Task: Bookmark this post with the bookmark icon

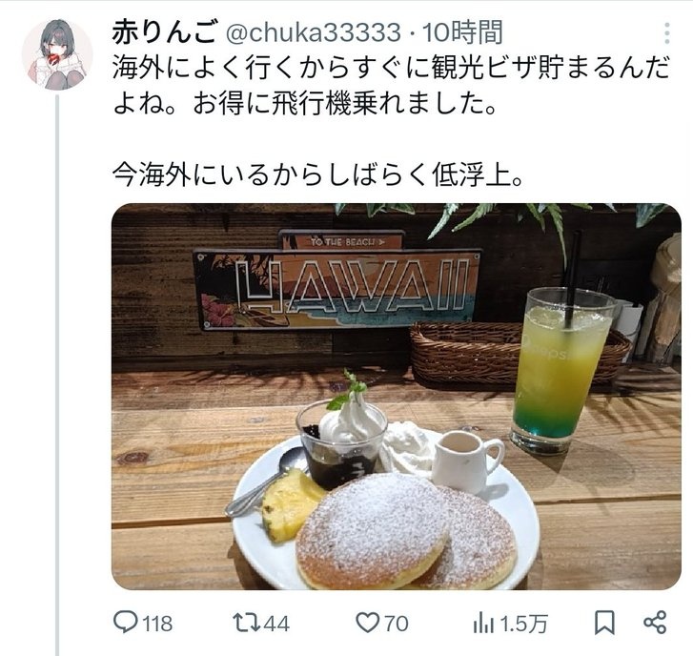Action: click(604, 623)
